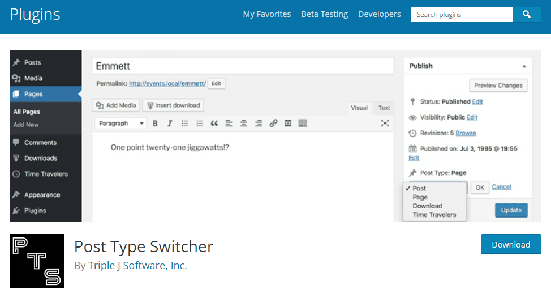This screenshot has height=298, width=551.
Task: Click the insert link icon
Action: coord(273,123)
